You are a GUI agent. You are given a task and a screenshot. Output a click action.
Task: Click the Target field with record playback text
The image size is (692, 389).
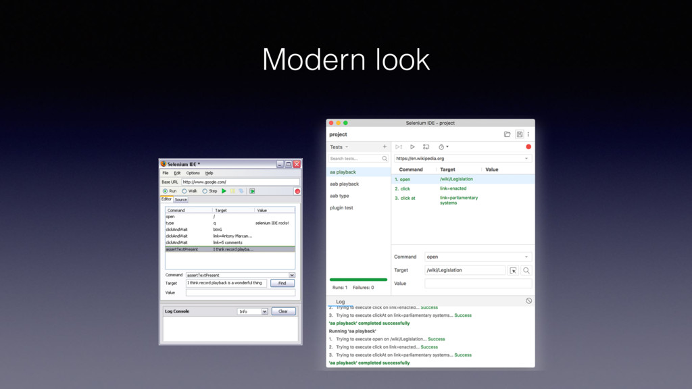226,283
